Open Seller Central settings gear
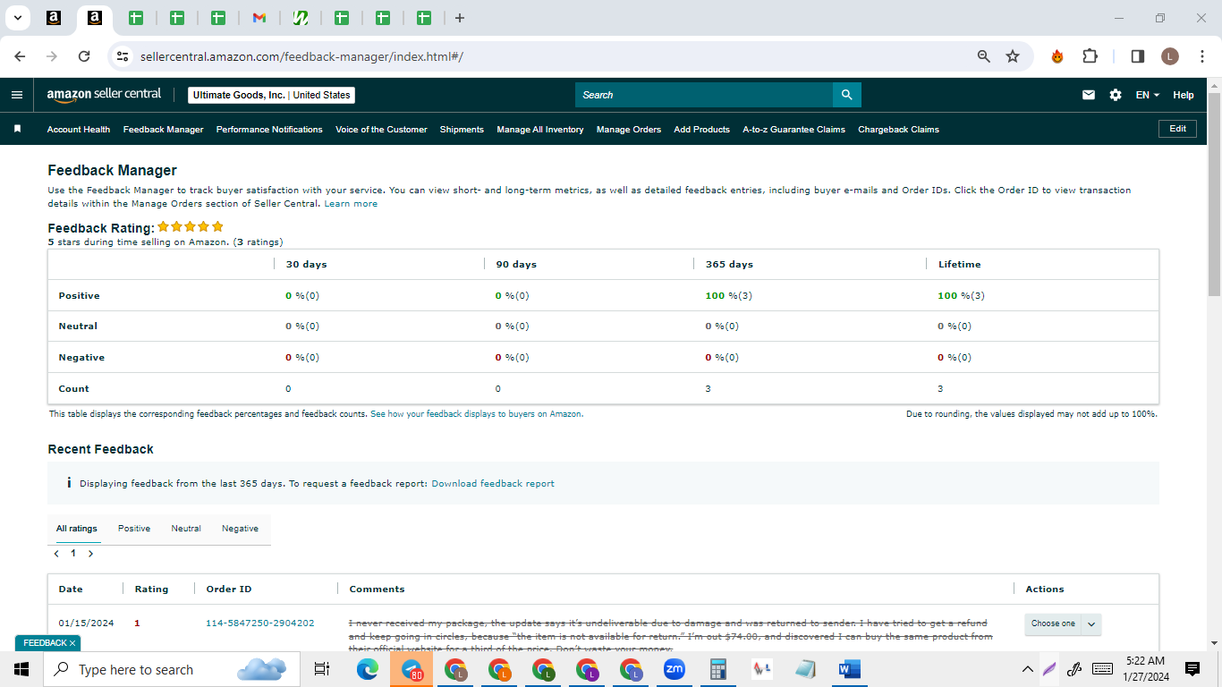The image size is (1222, 687). click(x=1116, y=95)
